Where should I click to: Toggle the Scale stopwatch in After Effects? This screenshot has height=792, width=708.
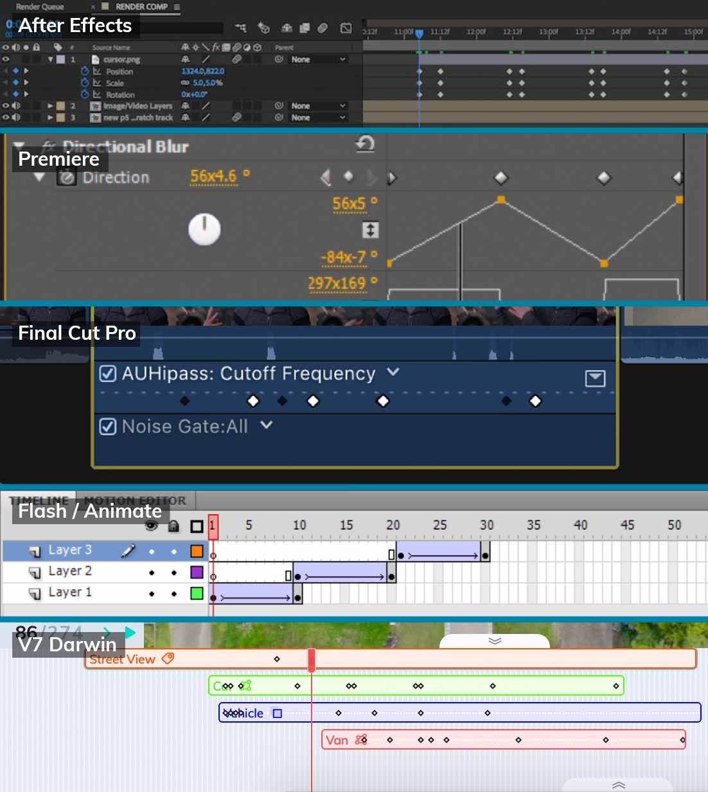(x=84, y=83)
